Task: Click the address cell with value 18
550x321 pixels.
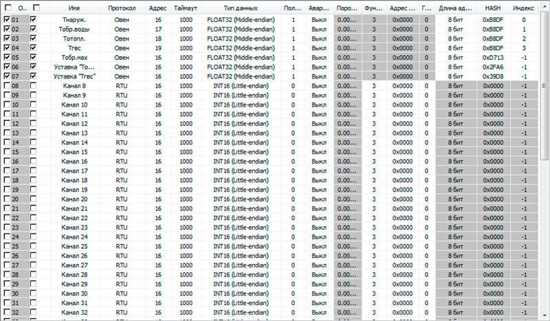Action: (x=158, y=38)
